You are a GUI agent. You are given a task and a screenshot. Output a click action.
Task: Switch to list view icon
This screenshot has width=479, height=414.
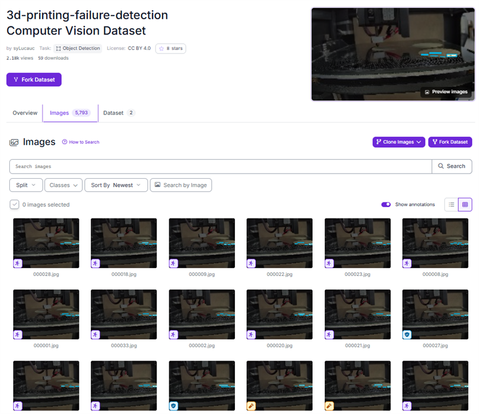coord(451,204)
